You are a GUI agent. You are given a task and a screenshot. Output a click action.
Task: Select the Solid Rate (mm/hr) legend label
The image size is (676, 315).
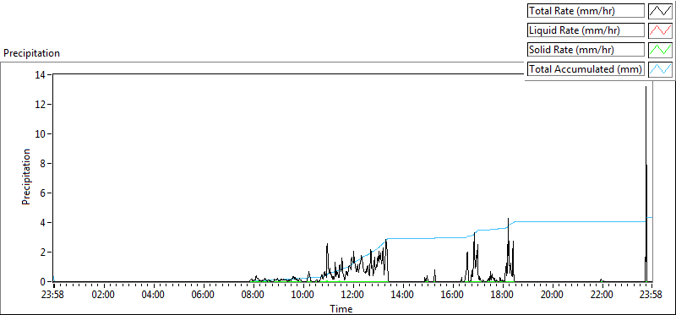(586, 50)
